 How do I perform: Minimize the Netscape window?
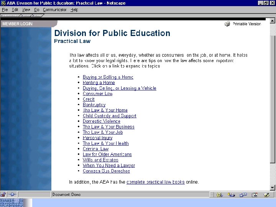[x=261, y=3]
